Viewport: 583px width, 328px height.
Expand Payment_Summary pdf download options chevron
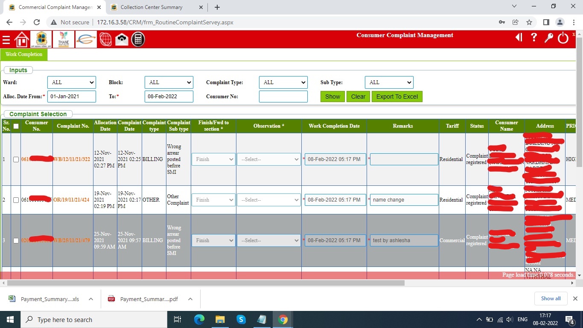[190, 299]
